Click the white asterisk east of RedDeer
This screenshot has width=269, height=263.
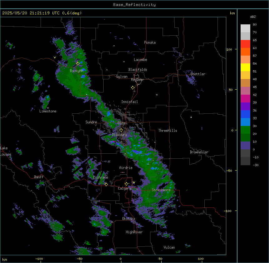(157, 95)
